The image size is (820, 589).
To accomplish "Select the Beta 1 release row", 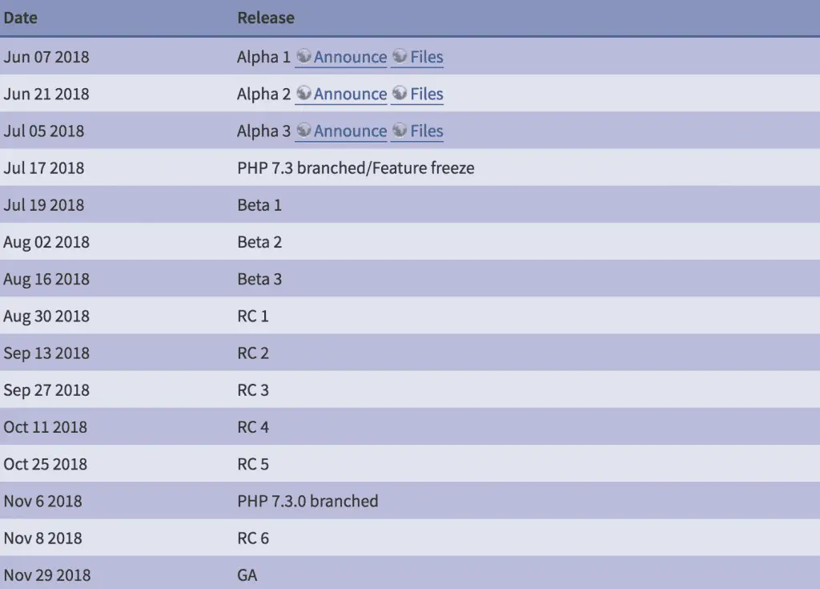I will 410,204.
